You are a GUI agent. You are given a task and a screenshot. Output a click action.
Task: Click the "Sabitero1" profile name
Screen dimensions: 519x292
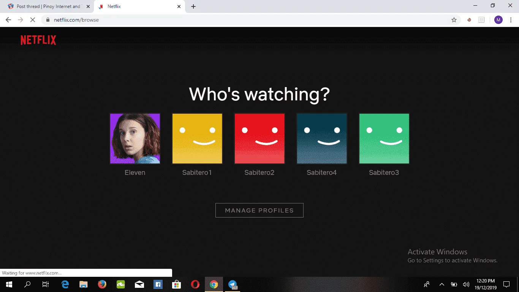pyautogui.click(x=197, y=173)
